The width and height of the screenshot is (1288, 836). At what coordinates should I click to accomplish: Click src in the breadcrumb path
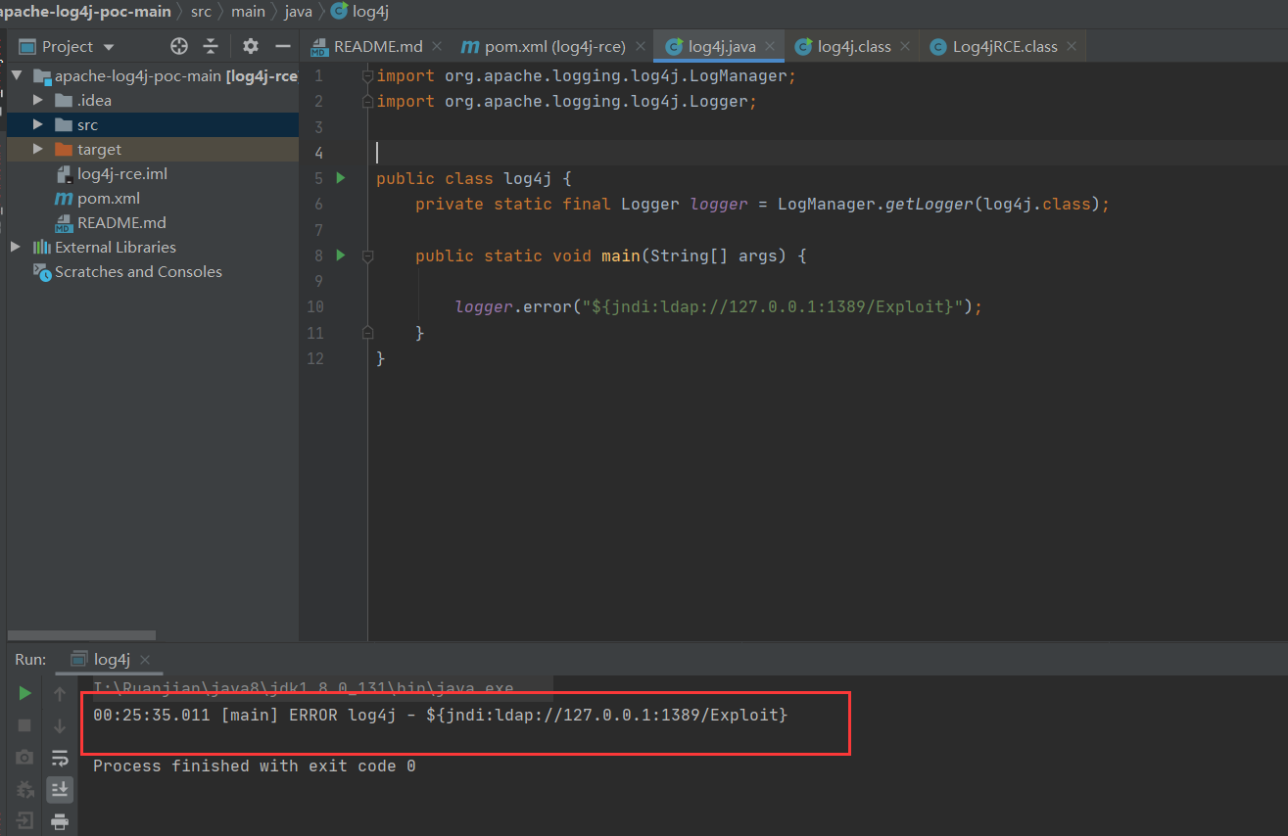pos(201,12)
